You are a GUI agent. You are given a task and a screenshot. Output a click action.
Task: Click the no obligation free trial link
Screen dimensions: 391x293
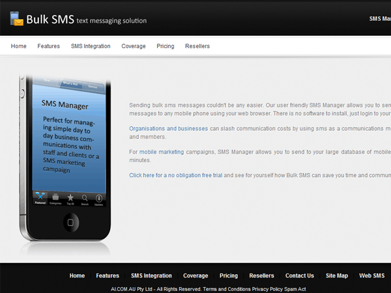[x=175, y=175]
